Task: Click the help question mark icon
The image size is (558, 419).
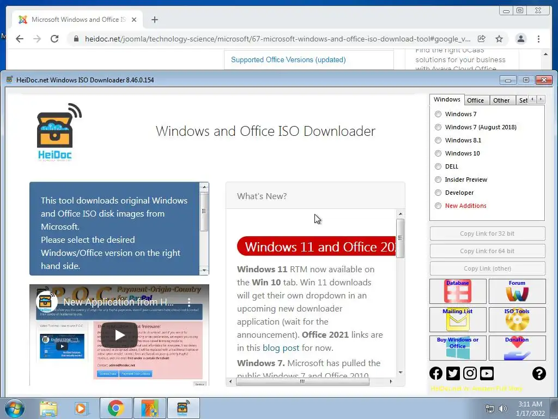Action: tap(539, 373)
